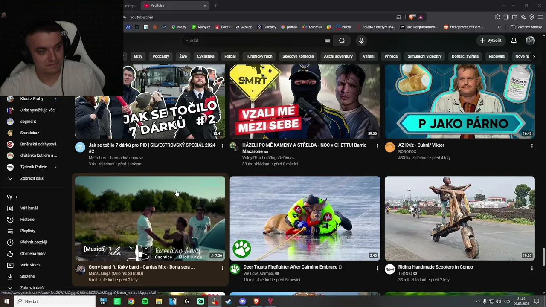Show next category chips with right arrow
The height and width of the screenshot is (307, 546).
[x=534, y=56]
